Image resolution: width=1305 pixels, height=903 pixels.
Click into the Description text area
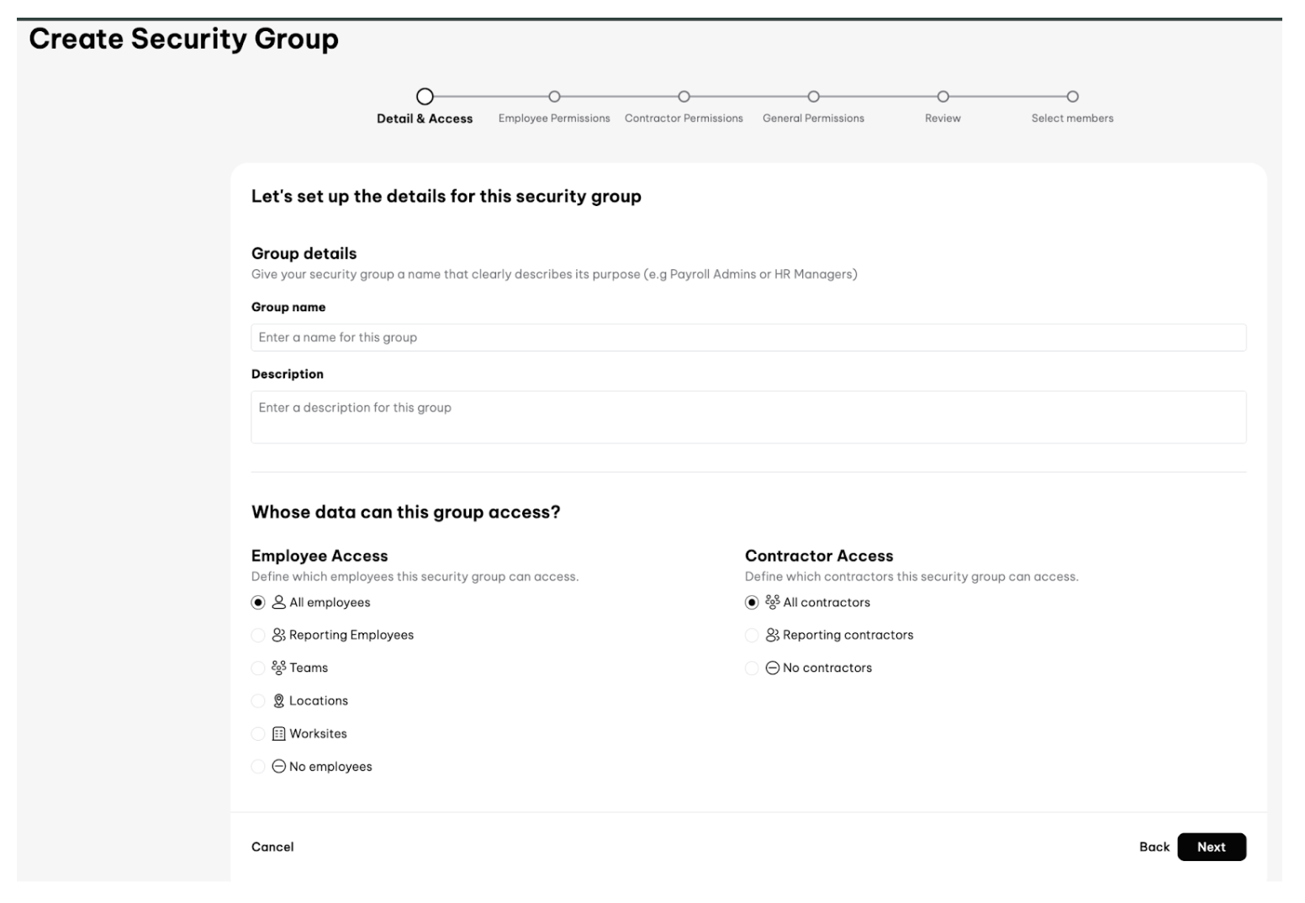748,417
